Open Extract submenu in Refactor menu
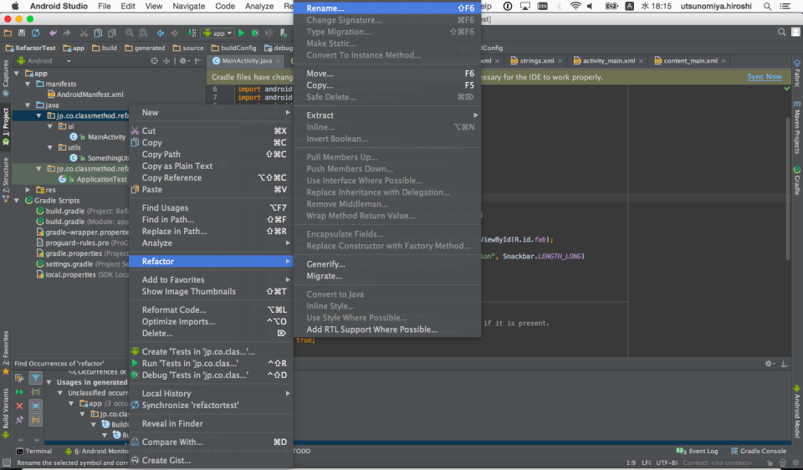The height and width of the screenshot is (470, 803). click(x=387, y=115)
